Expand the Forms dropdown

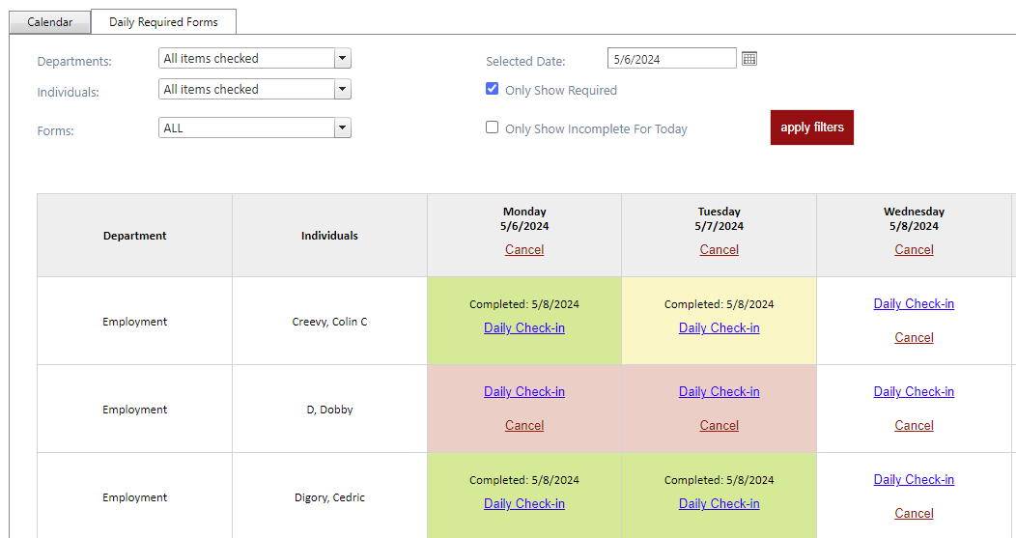(x=342, y=127)
